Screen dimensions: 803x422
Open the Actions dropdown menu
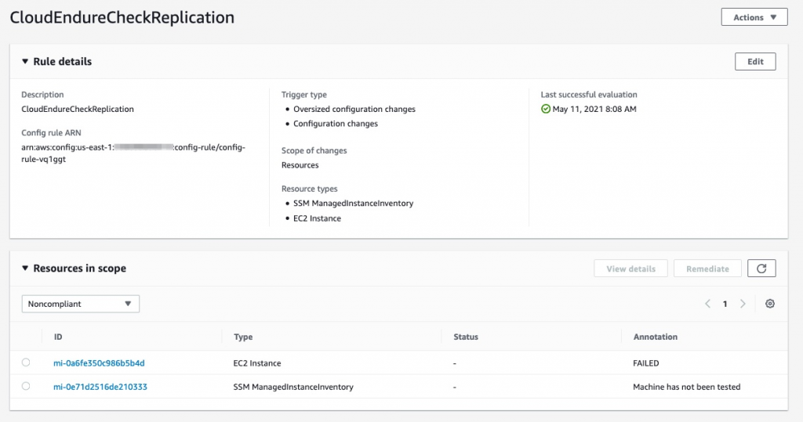click(x=754, y=17)
